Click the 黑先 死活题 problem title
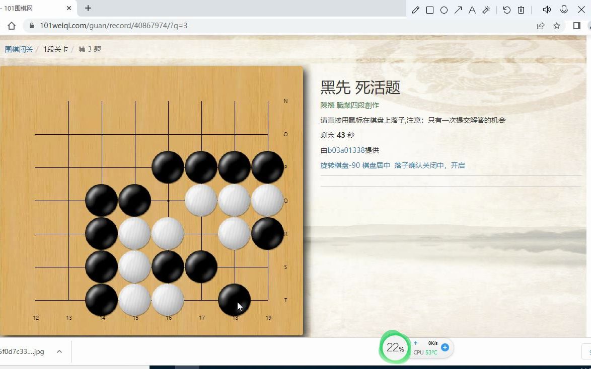The width and height of the screenshot is (591, 369). (x=360, y=87)
